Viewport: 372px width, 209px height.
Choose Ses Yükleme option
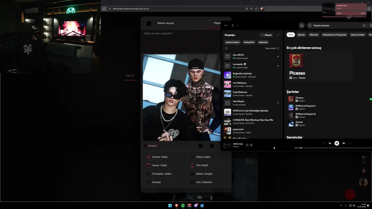pos(201,182)
